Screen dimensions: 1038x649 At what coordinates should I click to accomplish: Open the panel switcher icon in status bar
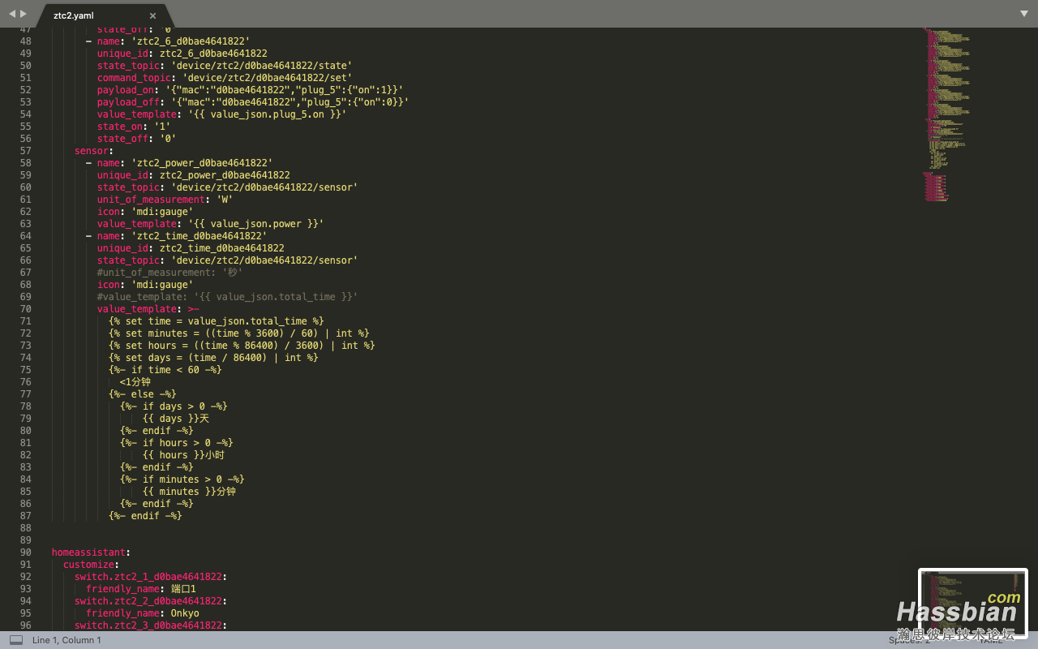point(16,640)
